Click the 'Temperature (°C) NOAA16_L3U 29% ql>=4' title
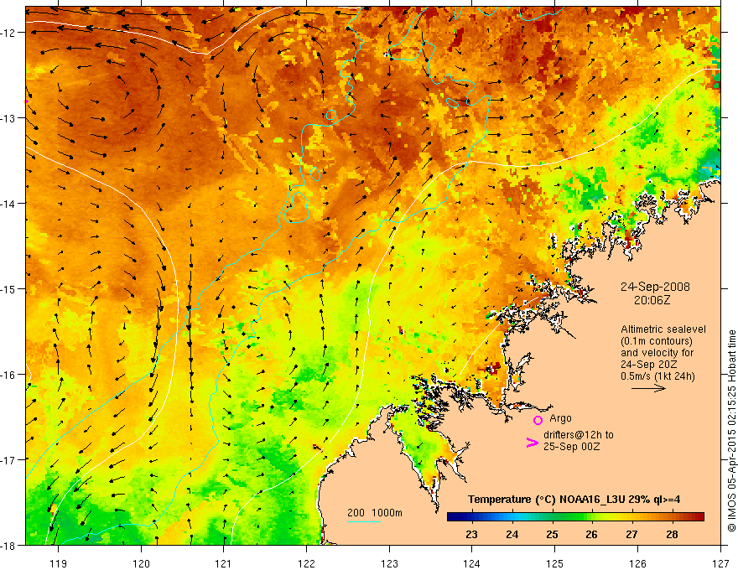738x570 pixels. click(574, 500)
